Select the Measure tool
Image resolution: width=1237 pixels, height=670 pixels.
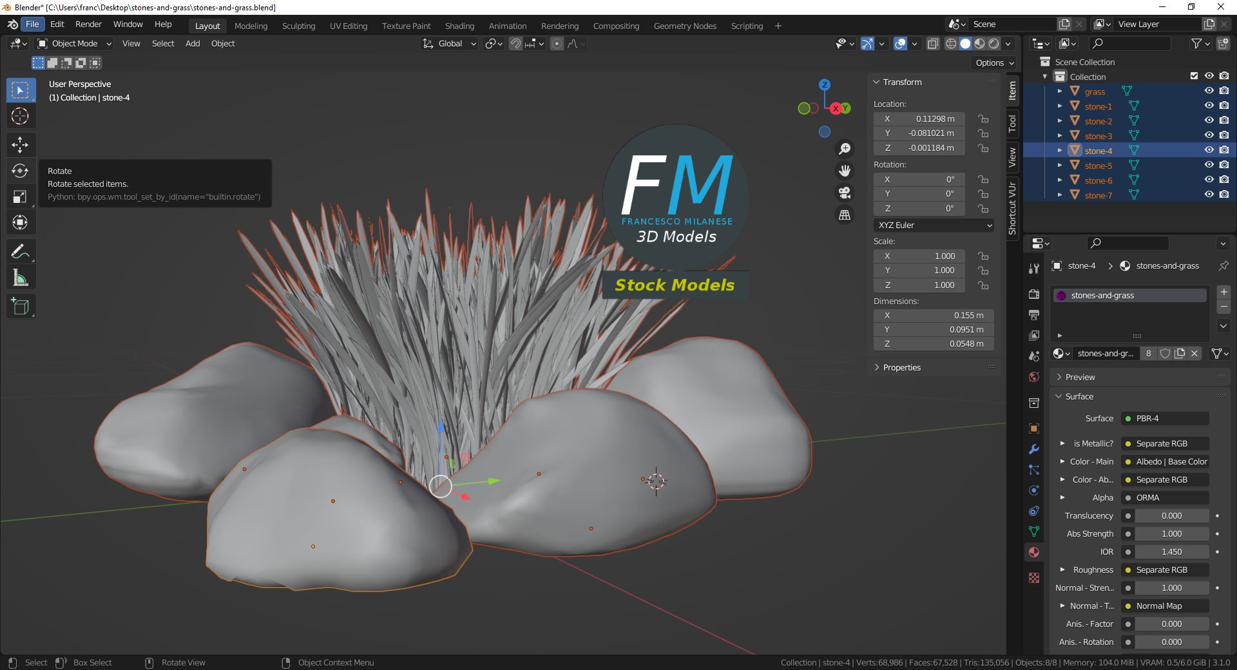[x=20, y=278]
